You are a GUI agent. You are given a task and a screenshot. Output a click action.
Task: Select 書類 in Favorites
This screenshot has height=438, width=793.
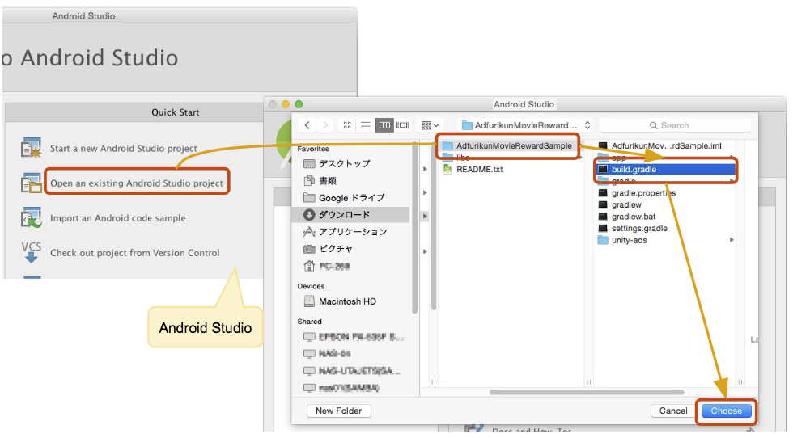[328, 181]
